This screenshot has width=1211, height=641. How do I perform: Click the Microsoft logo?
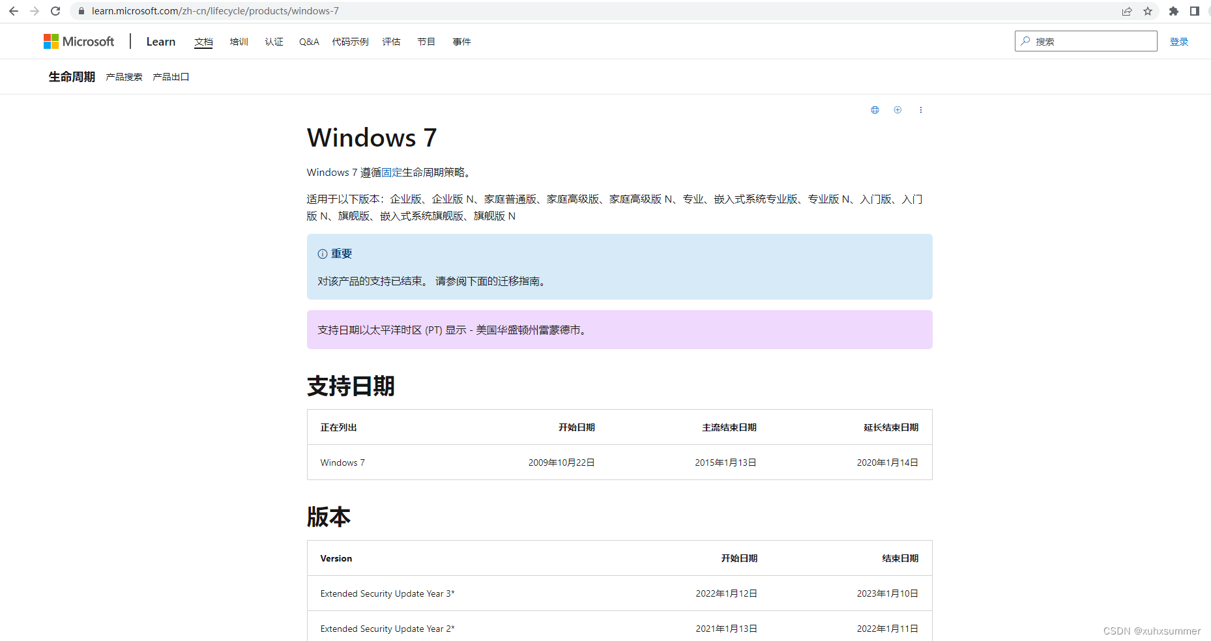79,41
